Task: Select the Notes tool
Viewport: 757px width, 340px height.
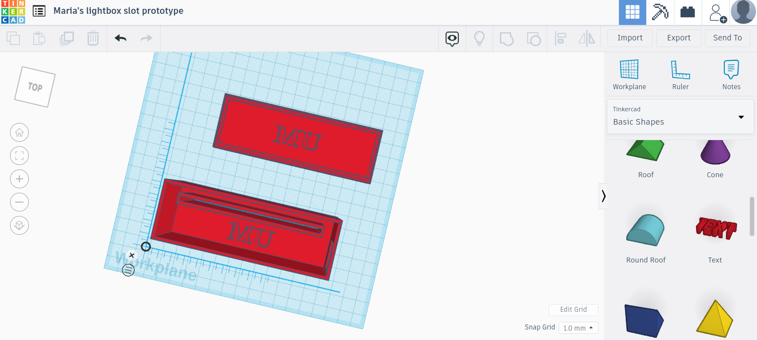Action: [732, 75]
